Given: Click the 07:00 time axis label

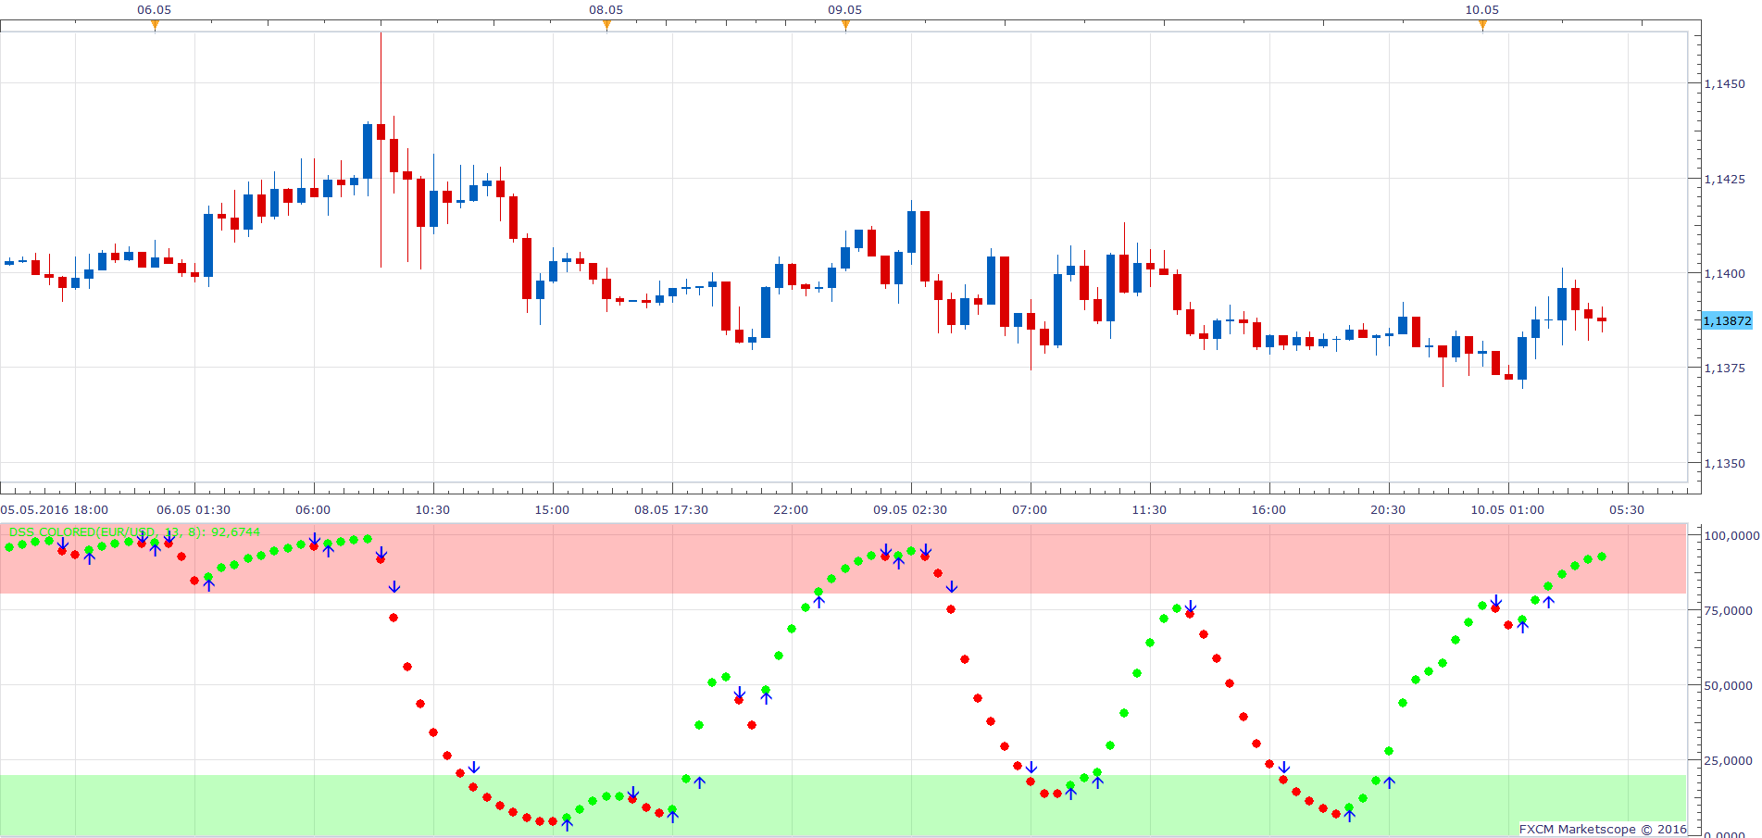Looking at the screenshot, I should (1030, 510).
